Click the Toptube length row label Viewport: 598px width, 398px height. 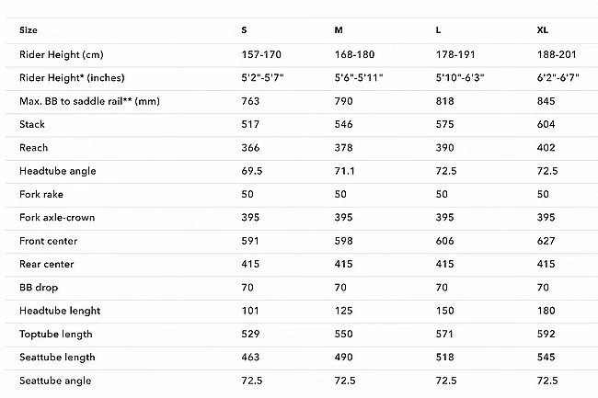(55, 334)
